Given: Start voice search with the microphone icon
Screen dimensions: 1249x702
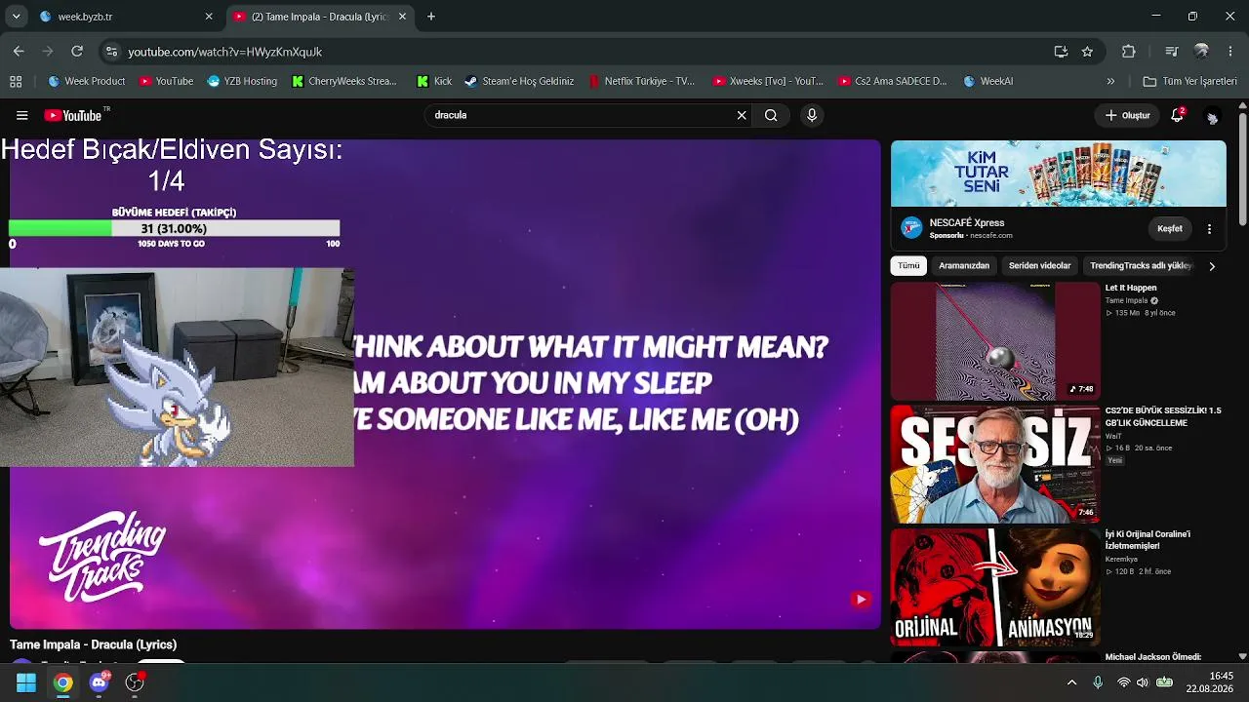Looking at the screenshot, I should (x=812, y=115).
